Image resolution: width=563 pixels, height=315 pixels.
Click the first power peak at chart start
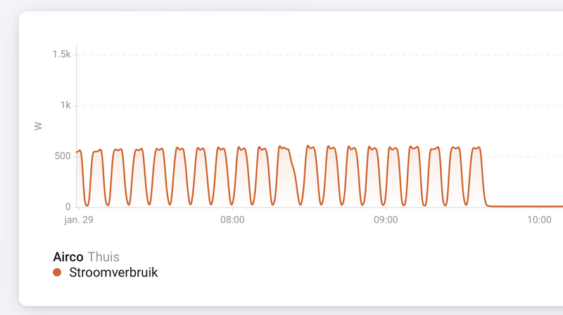tap(79, 151)
